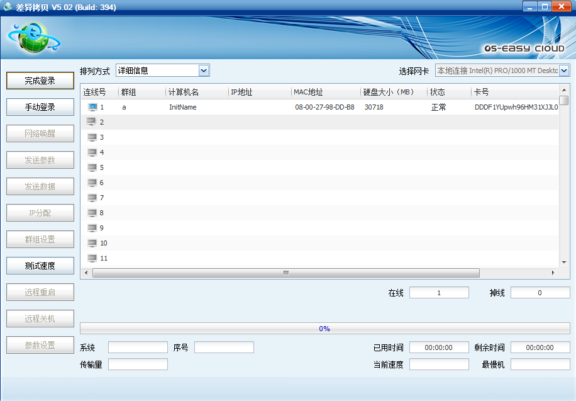Start the 测试速度 speed test

[40, 266]
